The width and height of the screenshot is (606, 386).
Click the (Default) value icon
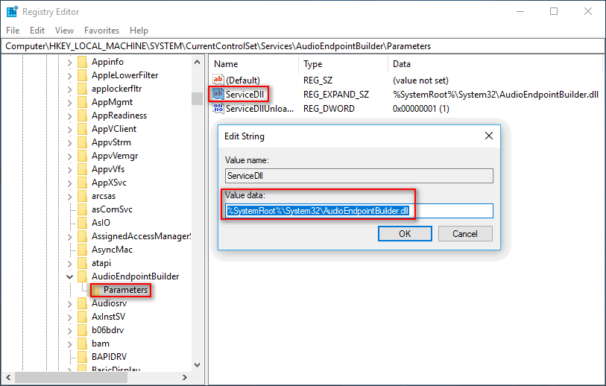(x=218, y=80)
